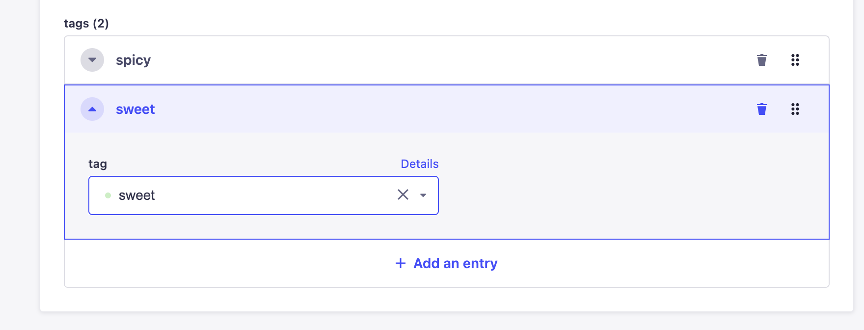This screenshot has width=864, height=330.
Task: Delete the sweet tag entry
Action: click(761, 109)
